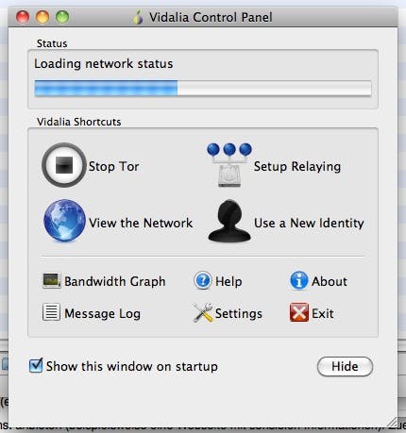Viewport: 406px width, 433px height.
Task: Click the loading network status progress bar
Action: (203, 89)
